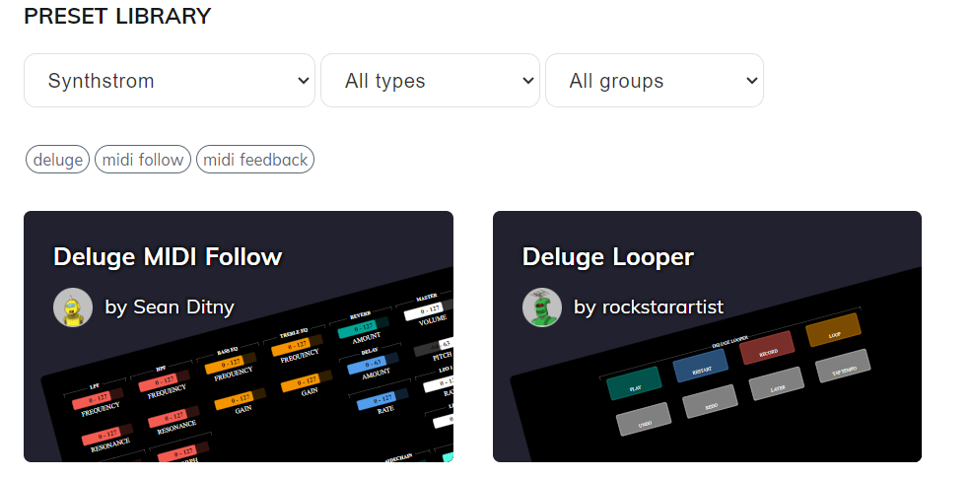971x477 pixels.
Task: Click rockstarartist's green robot avatar
Action: coord(542,307)
